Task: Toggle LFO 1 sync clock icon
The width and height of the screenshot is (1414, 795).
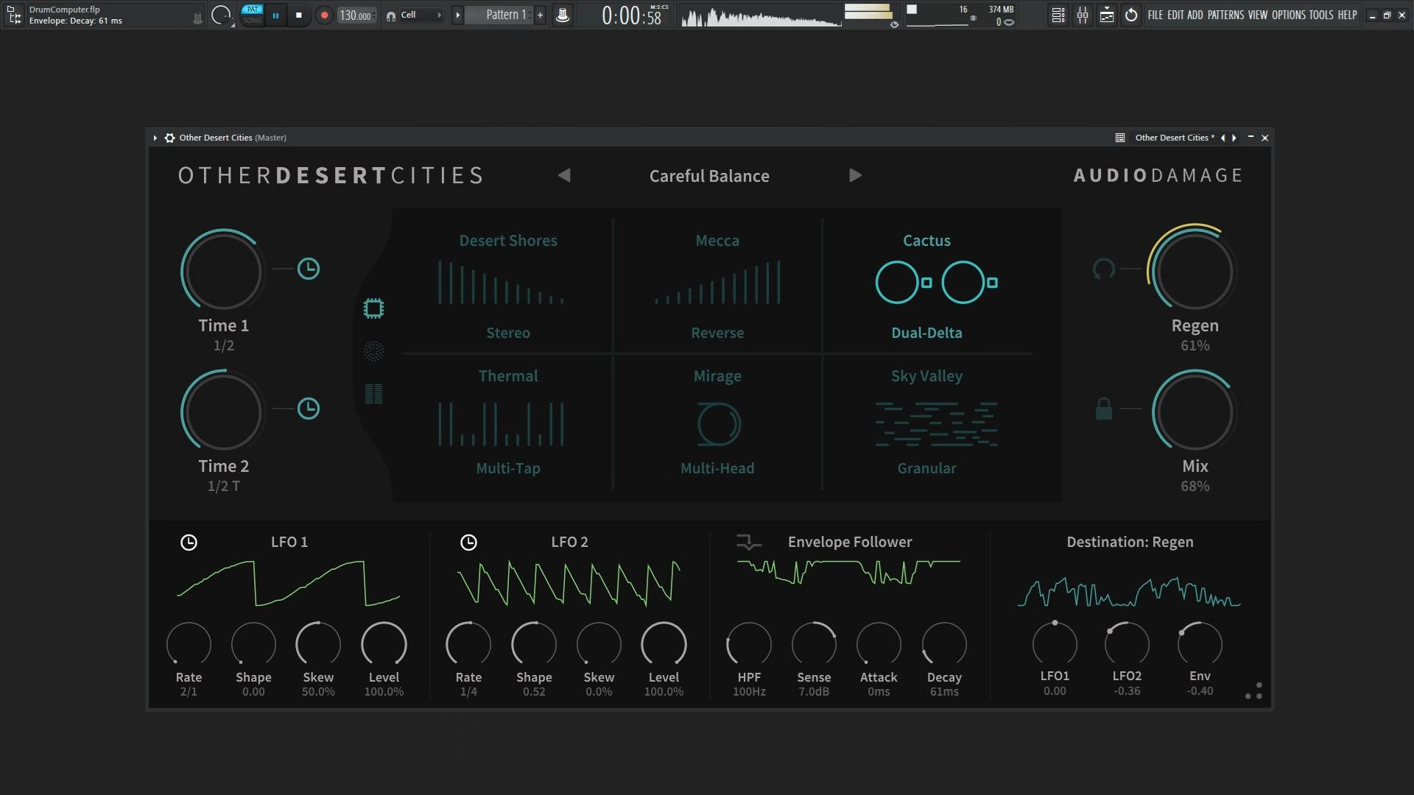Action: coord(189,543)
